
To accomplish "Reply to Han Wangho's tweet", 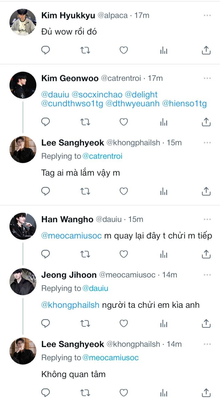I will point(46,254).
